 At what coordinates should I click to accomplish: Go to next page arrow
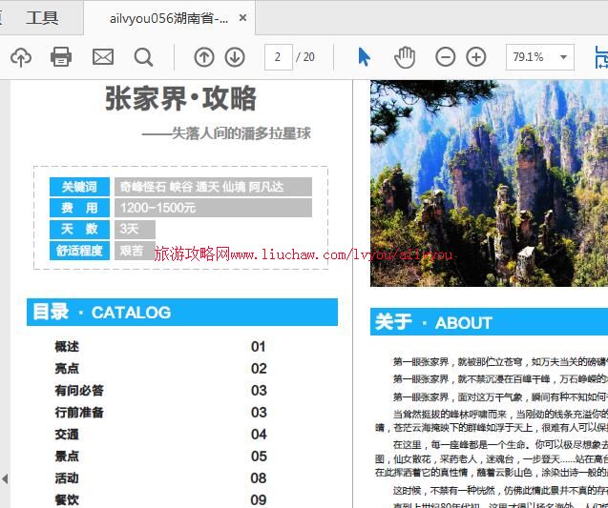pos(235,57)
